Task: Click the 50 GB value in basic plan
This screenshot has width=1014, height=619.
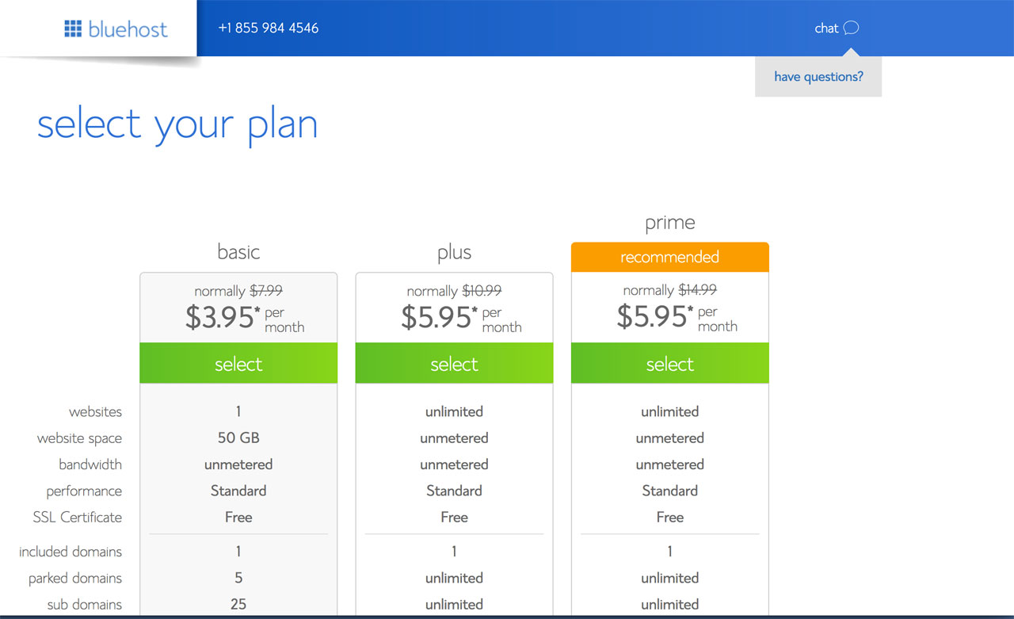Action: [x=238, y=438]
